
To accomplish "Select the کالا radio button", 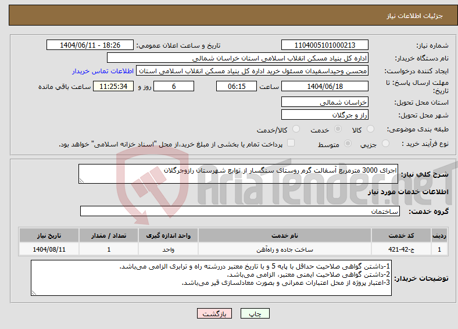I will (370, 129).
